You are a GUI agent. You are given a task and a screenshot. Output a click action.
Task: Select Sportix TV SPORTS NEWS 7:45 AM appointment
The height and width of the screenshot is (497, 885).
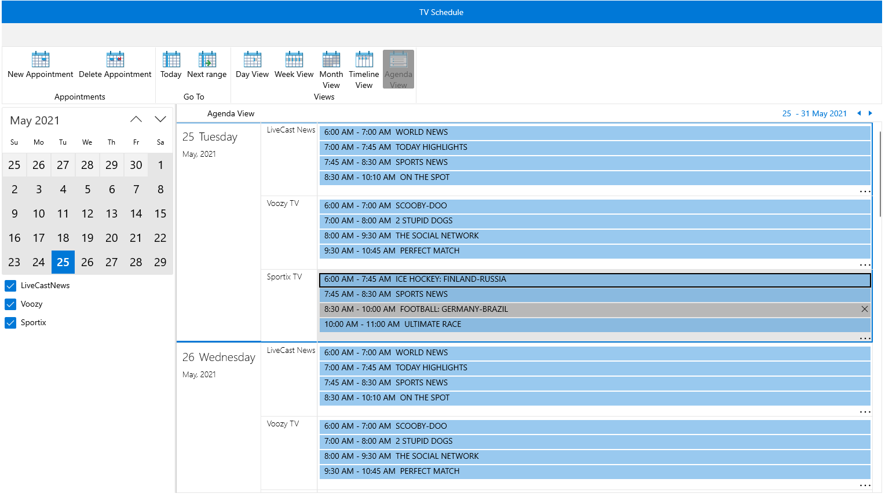point(595,294)
